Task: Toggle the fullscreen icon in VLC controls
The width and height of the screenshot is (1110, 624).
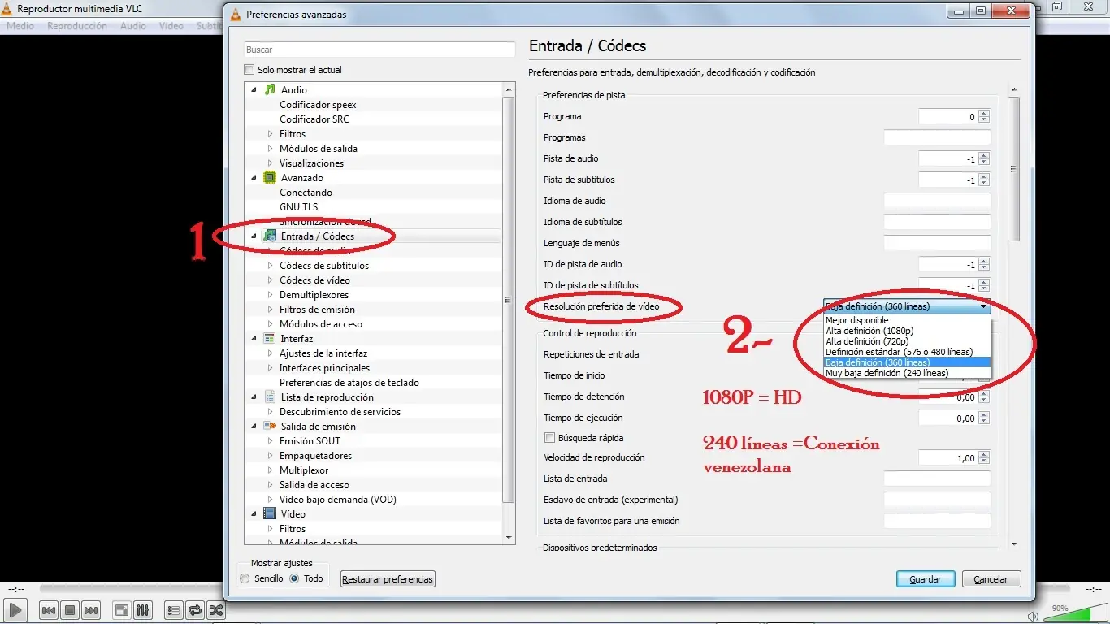Action: point(121,610)
